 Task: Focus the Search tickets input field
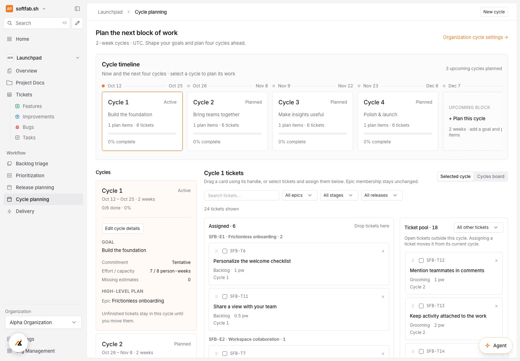tap(242, 195)
